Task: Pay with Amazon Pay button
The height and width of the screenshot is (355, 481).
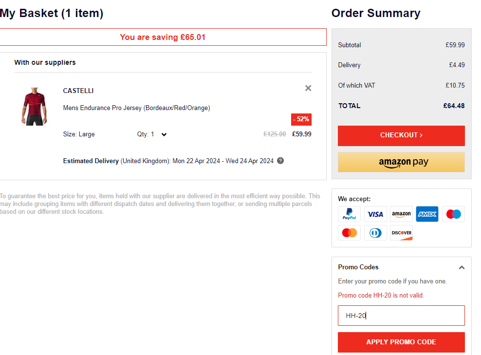Action: (401, 162)
